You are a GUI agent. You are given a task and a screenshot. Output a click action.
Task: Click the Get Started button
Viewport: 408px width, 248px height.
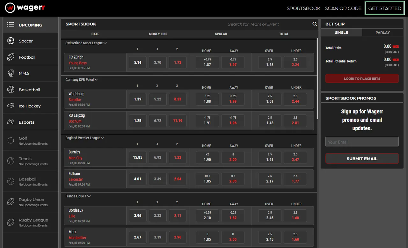tap(385, 8)
